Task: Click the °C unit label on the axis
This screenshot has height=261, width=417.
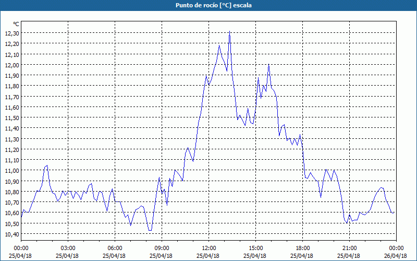Action: coord(16,24)
